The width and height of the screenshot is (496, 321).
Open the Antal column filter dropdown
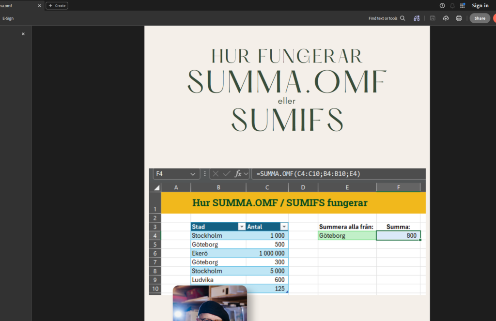click(284, 227)
